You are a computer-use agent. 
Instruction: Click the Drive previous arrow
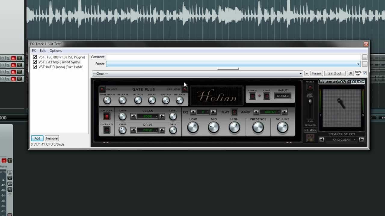click(x=134, y=130)
